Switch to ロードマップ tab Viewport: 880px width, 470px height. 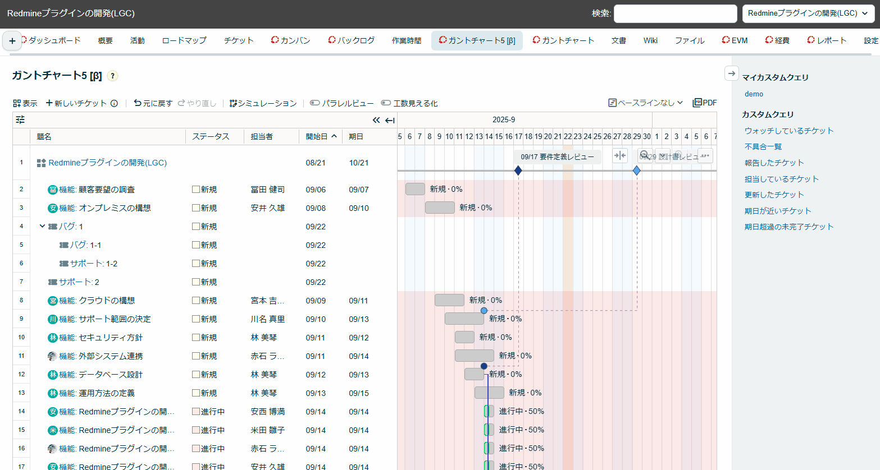[184, 40]
